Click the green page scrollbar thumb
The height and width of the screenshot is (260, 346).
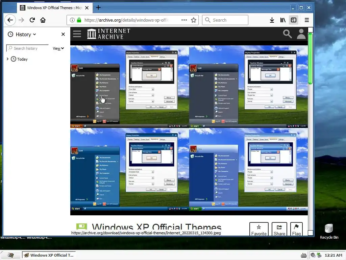pyautogui.click(x=310, y=58)
